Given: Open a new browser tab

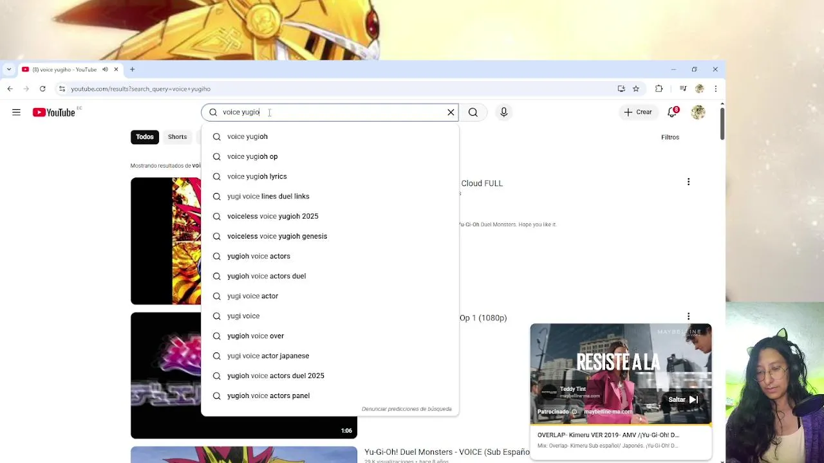Looking at the screenshot, I should click(132, 69).
